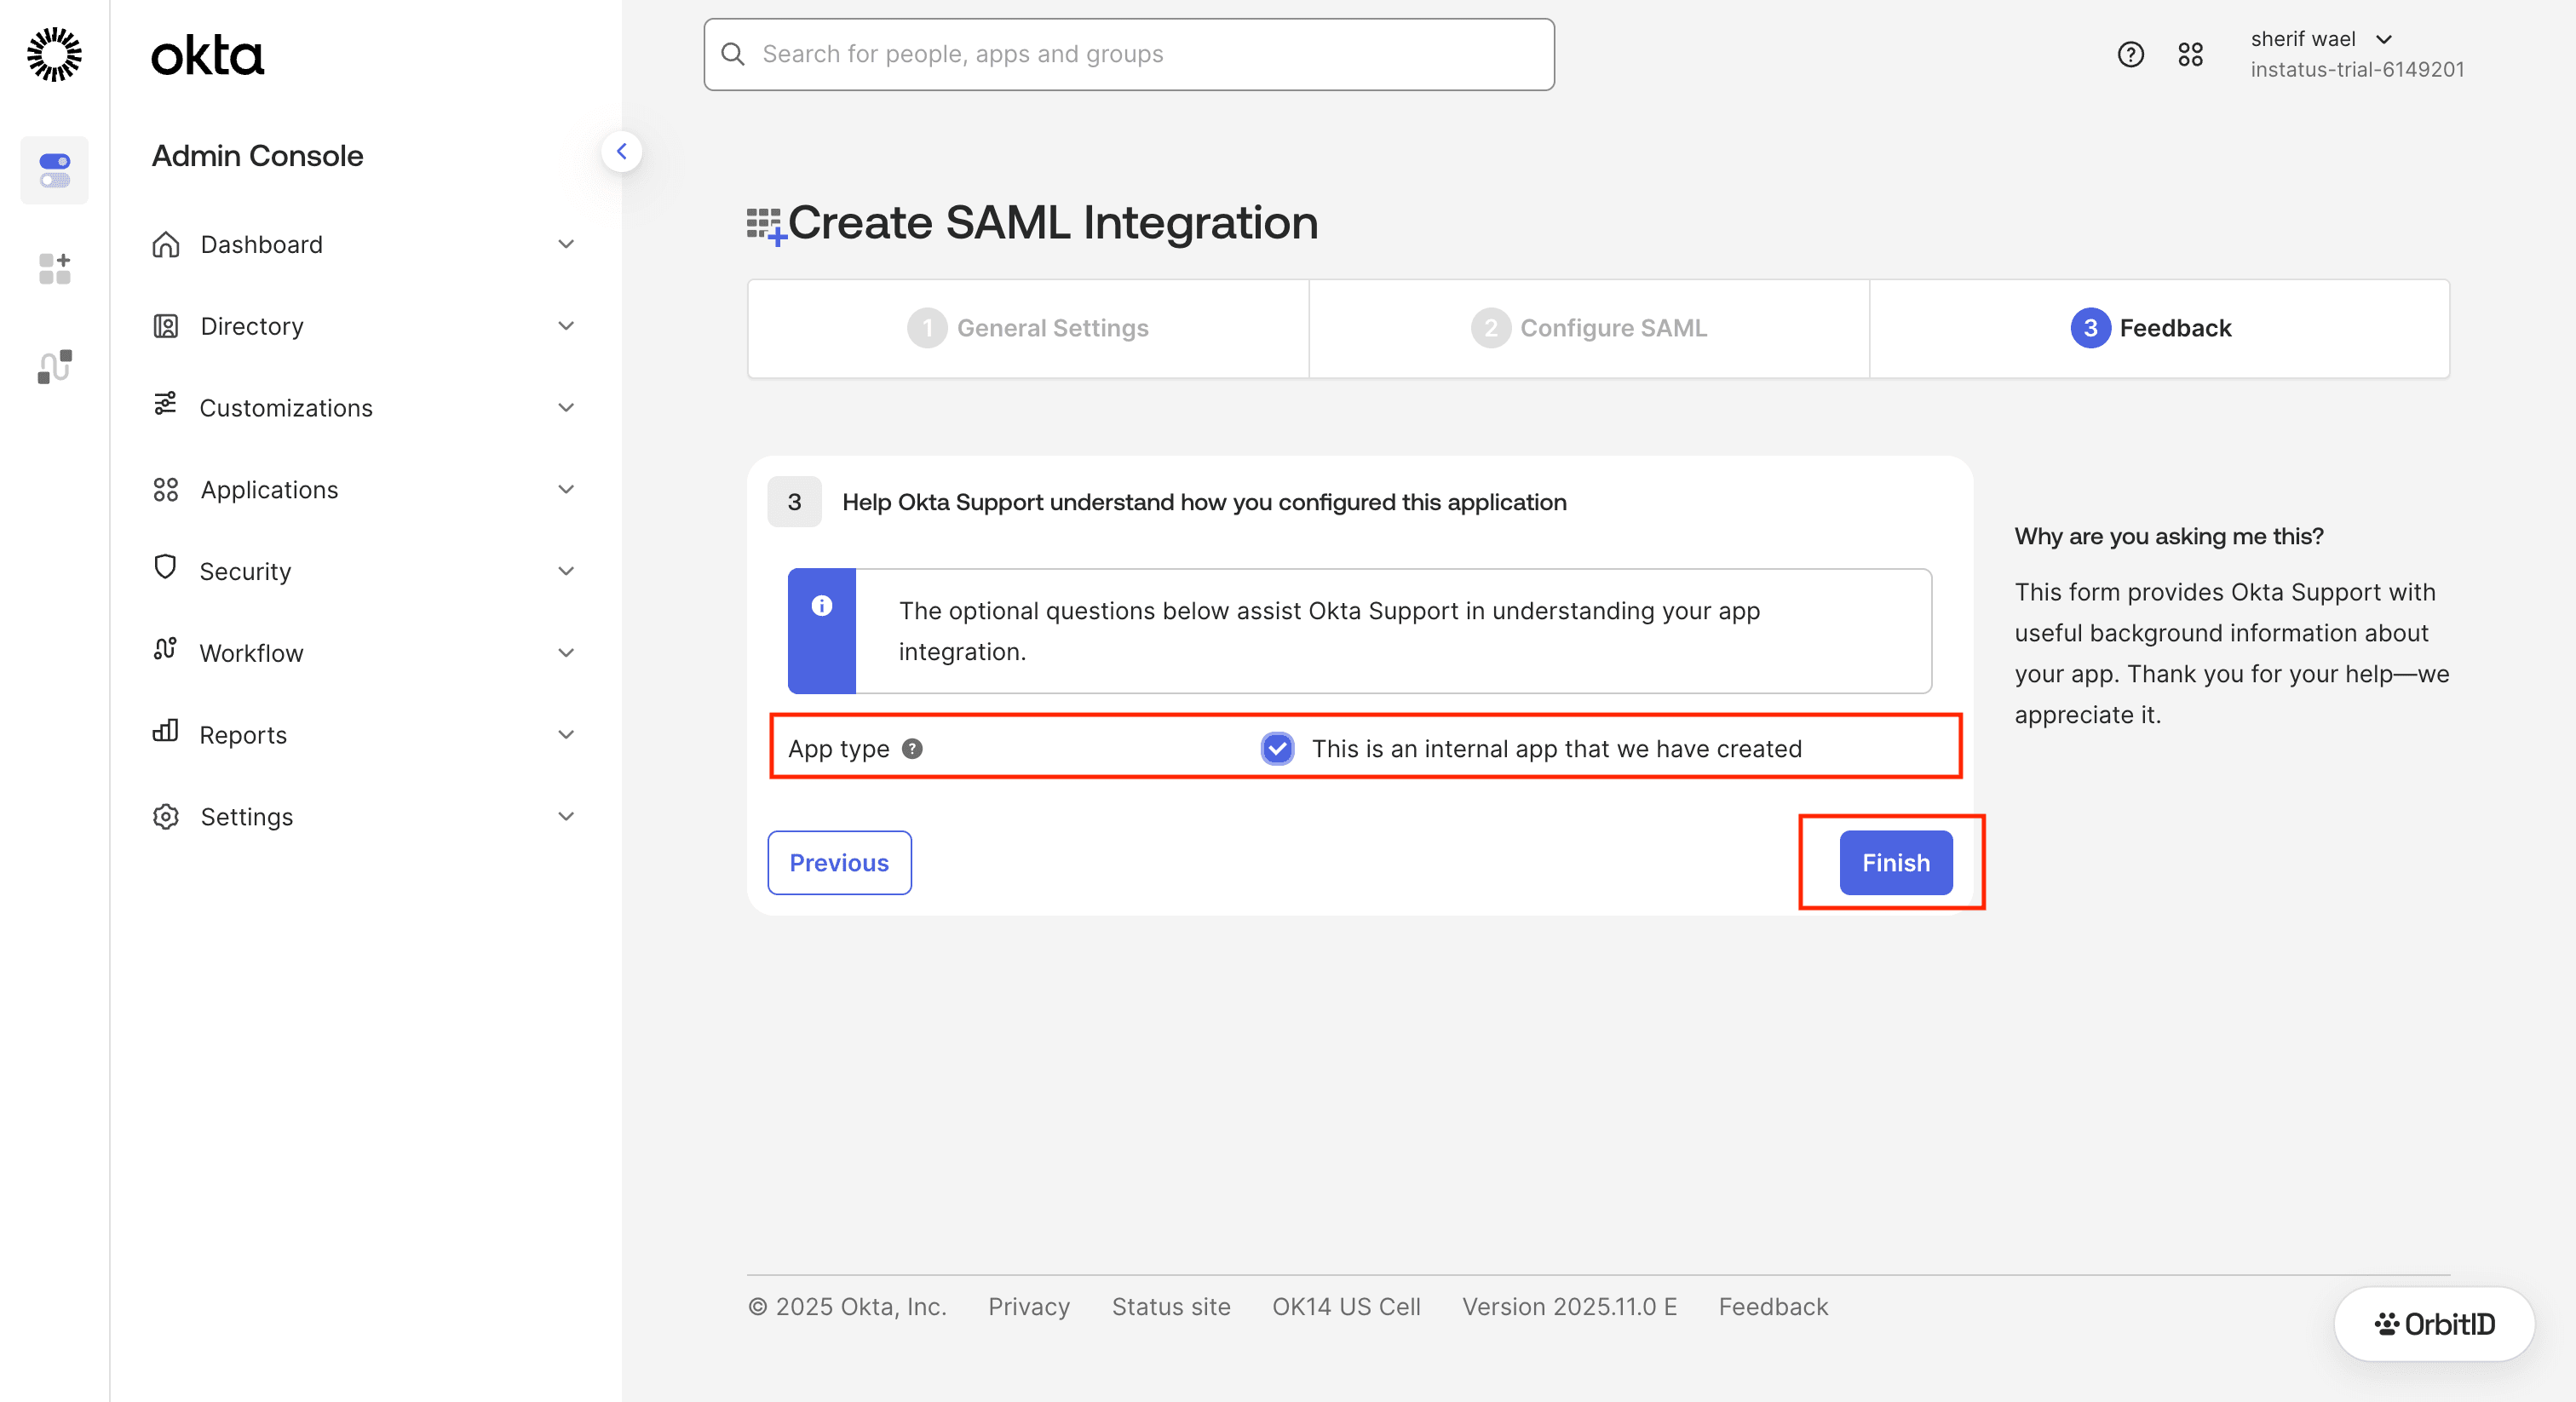
Task: Click the info icon in the notice banner
Action: coord(821,605)
